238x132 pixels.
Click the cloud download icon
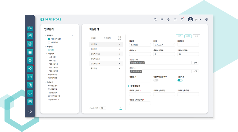(169, 20)
